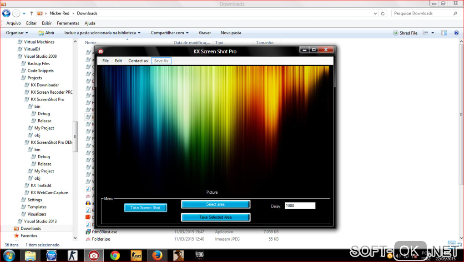Screen dimensions: 464x262
Task: Click the Take Selected Area button
Action: (x=216, y=217)
